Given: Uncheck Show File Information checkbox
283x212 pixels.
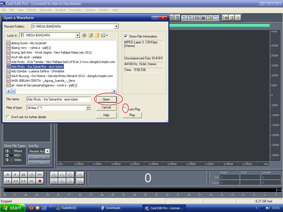Looking at the screenshot, I should coord(126,36).
